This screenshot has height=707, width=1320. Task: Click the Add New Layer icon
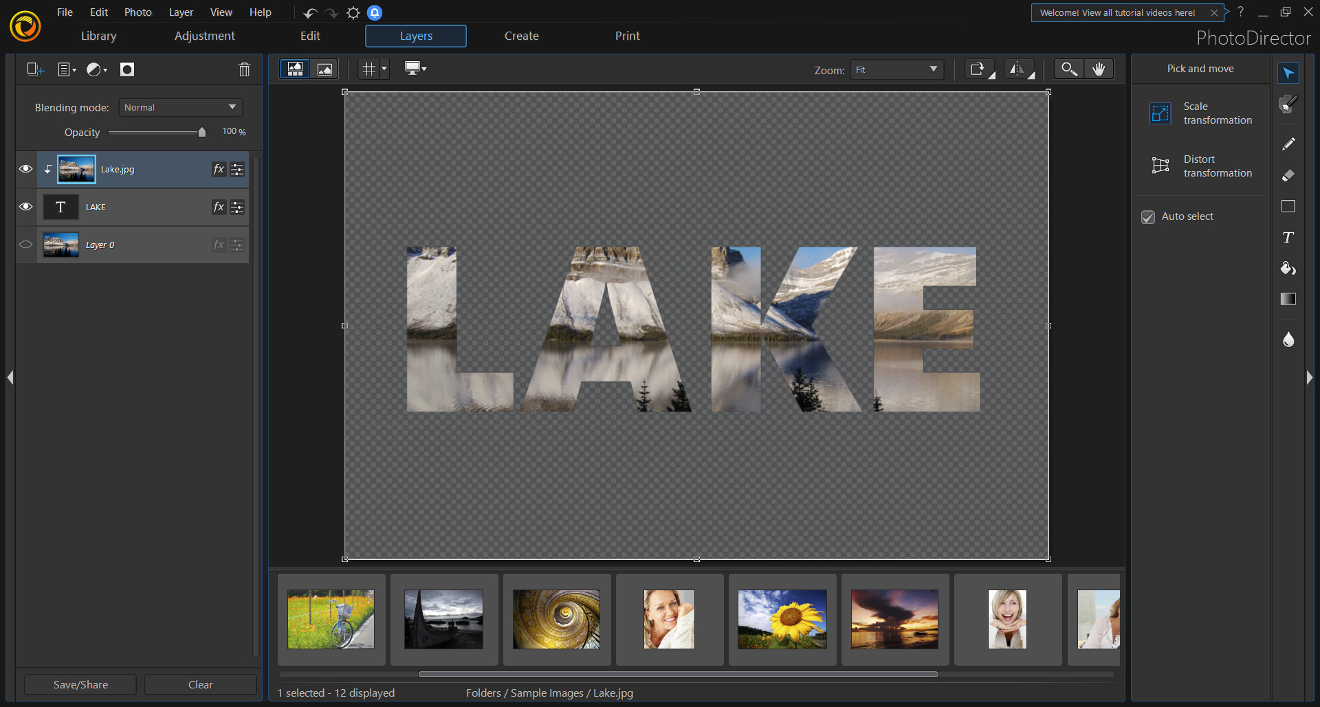(34, 69)
